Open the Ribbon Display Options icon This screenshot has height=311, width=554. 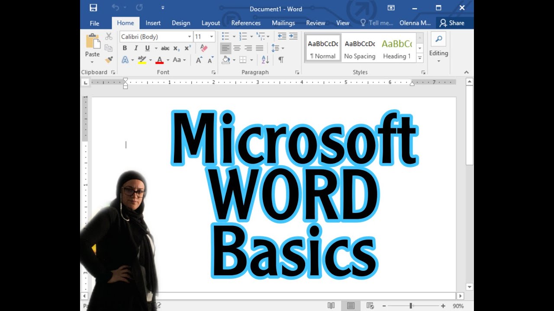tap(391, 8)
